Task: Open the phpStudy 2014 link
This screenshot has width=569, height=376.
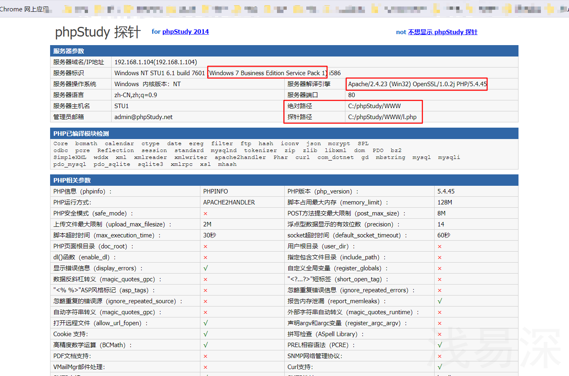Action: click(x=185, y=32)
